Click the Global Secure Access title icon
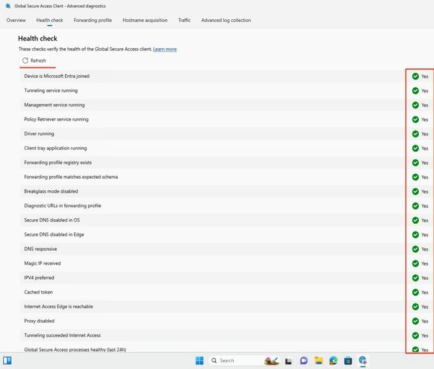 pyautogui.click(x=8, y=6)
